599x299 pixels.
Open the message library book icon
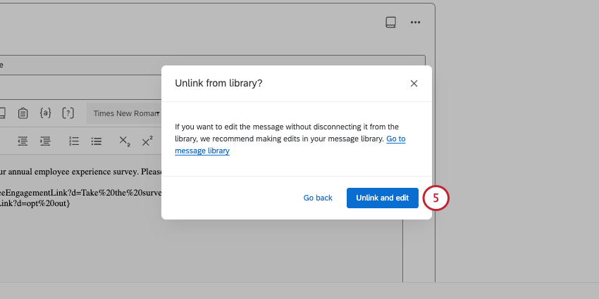click(x=390, y=23)
